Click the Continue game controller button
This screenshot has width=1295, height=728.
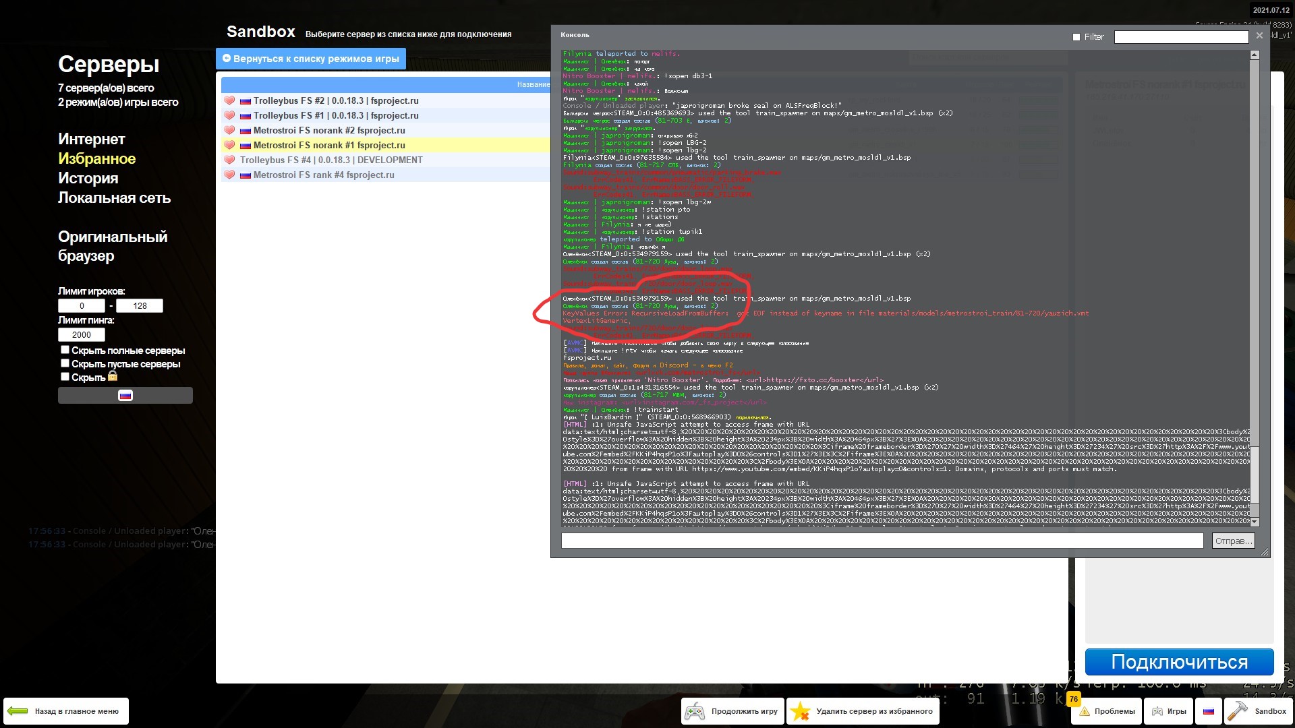732,711
